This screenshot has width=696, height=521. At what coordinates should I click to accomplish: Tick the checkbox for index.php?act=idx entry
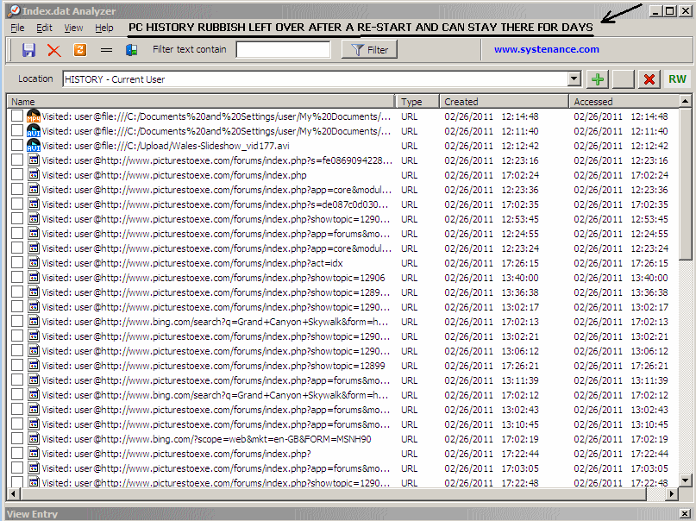pos(17,263)
